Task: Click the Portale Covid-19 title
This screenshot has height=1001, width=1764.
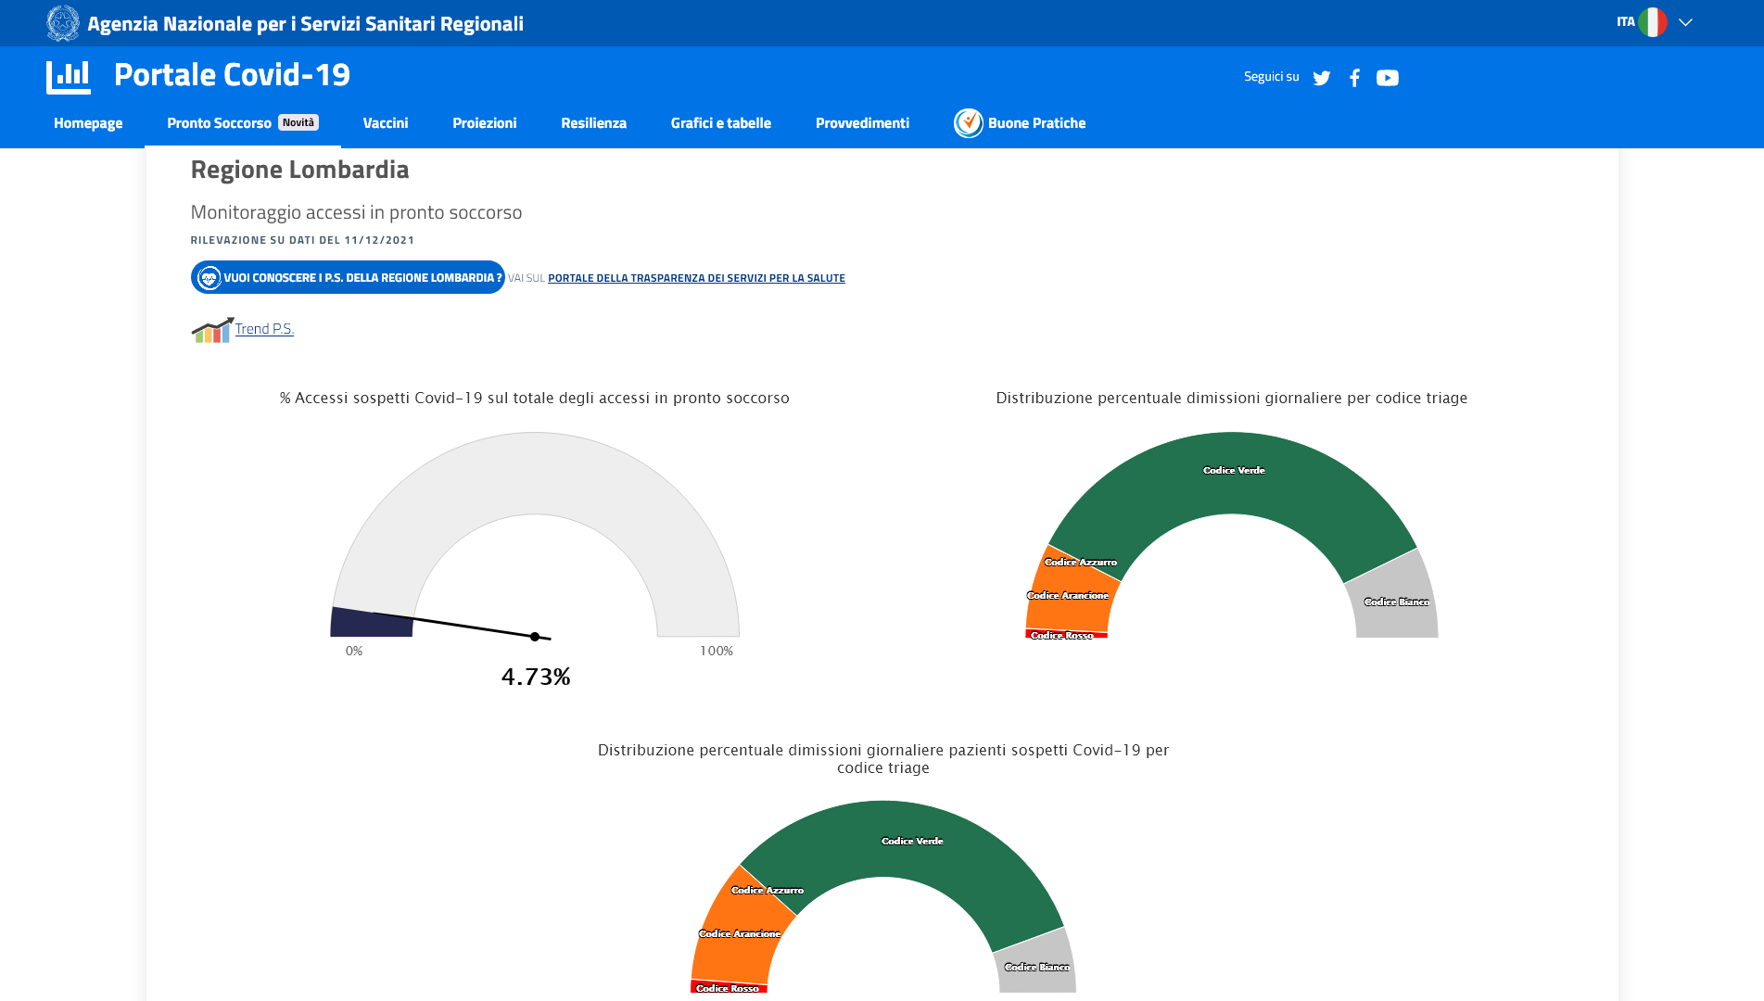Action: [232, 75]
